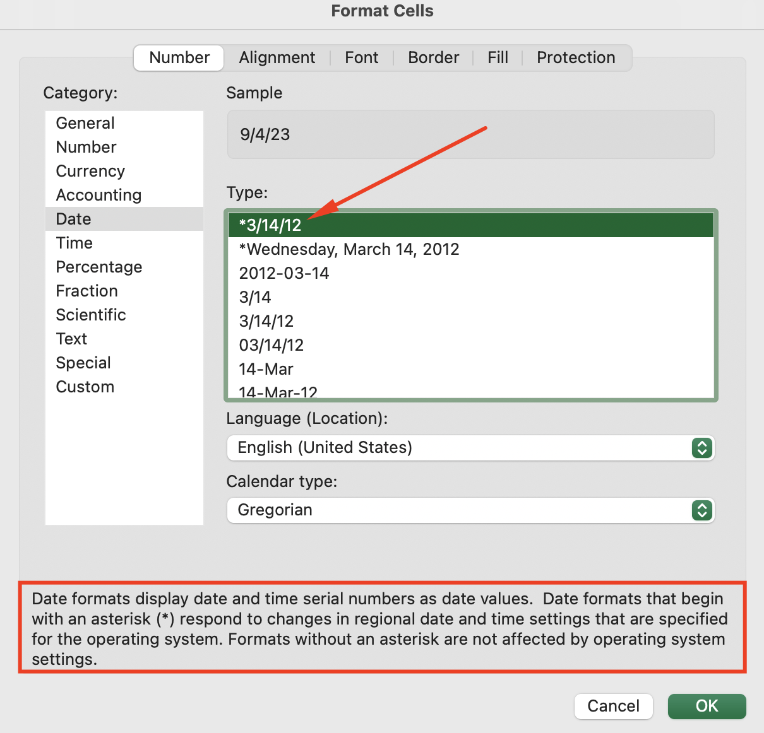Select the Time category
764x733 pixels.
pyautogui.click(x=124, y=243)
